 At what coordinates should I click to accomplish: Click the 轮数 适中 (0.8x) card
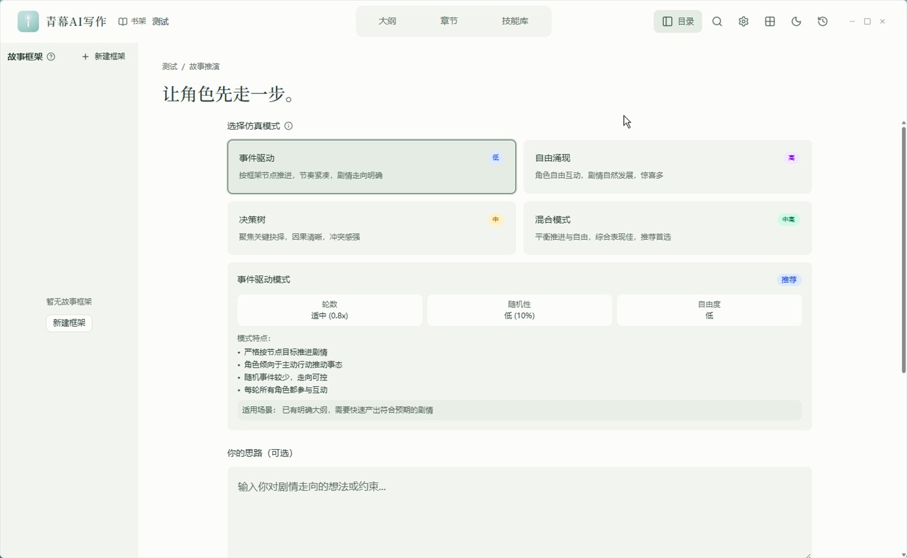click(x=330, y=310)
